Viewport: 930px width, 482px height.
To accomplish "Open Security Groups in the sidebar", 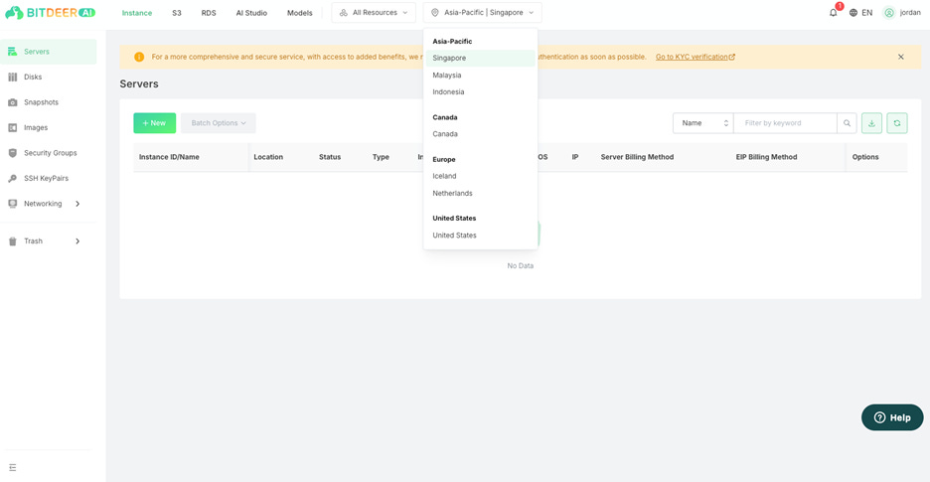I will click(49, 153).
